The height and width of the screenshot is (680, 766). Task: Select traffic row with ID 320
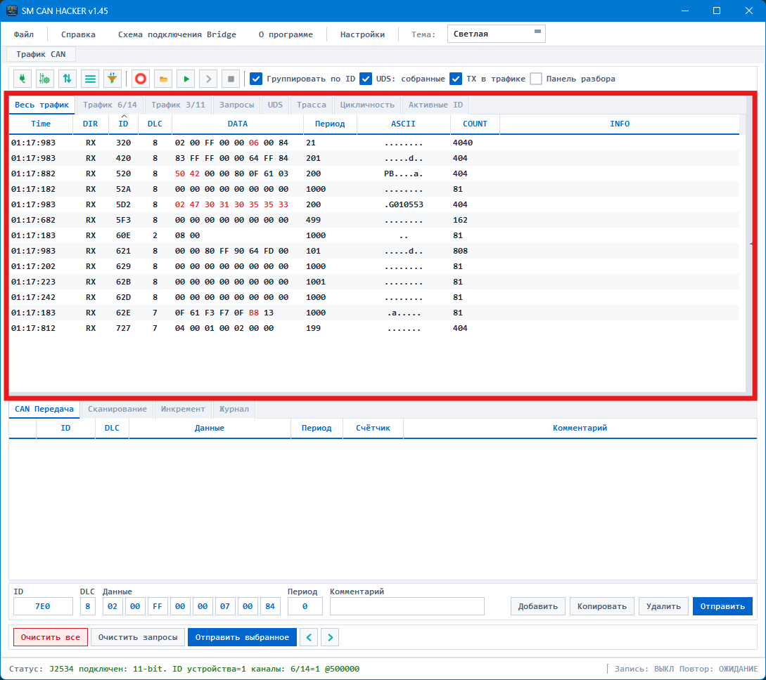pos(374,143)
